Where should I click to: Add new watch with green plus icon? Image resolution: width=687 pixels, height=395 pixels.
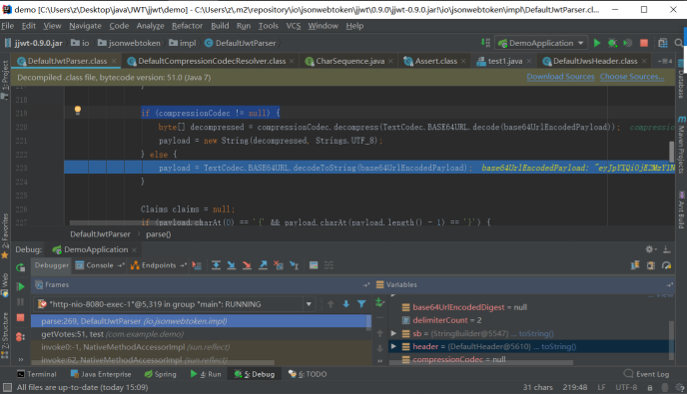point(379,302)
